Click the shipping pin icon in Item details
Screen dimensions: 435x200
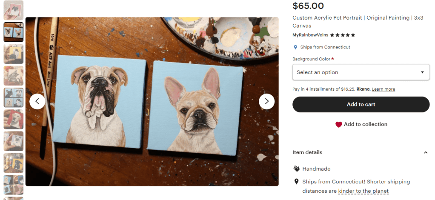pyautogui.click(x=296, y=182)
